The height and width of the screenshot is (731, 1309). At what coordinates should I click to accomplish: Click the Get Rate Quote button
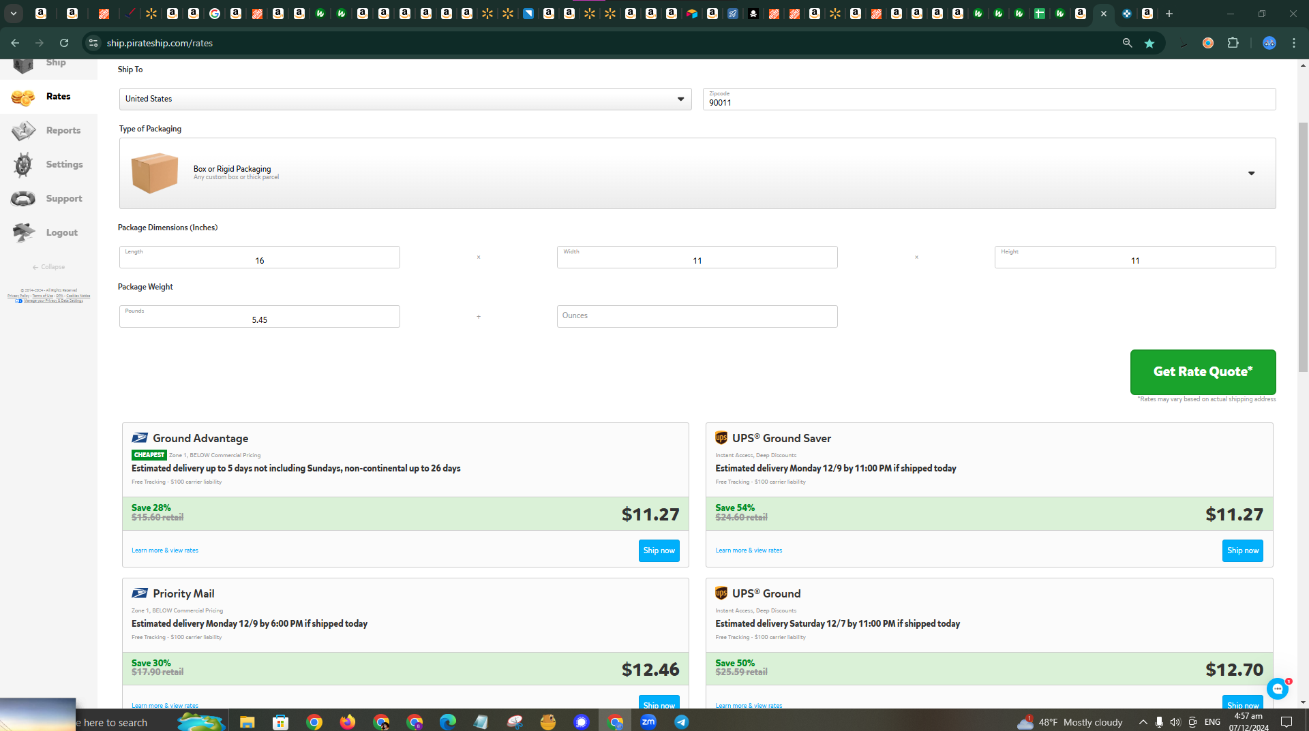(x=1203, y=372)
